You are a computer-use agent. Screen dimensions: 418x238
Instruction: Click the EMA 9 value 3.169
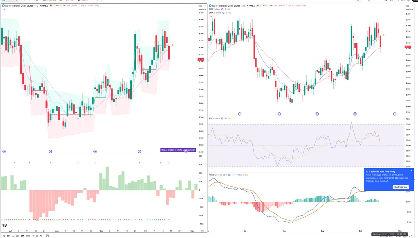228,9
